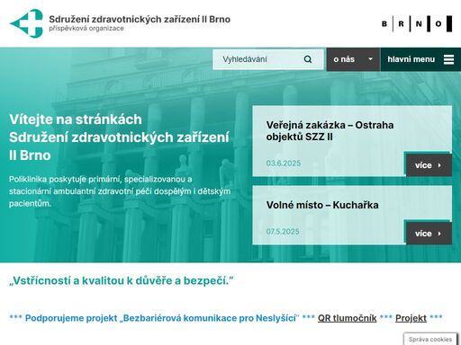
Task: Click arrow icon in second více button
Action: tap(439, 234)
